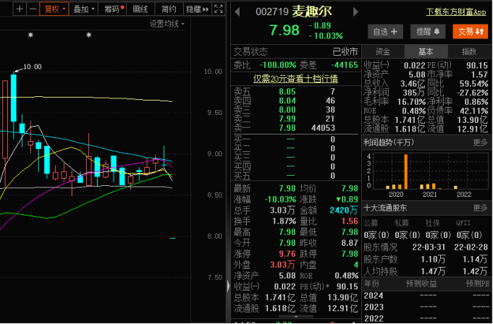Image resolution: width=493 pixels, height=324 pixels.
Task: Switch to 资金 tab
Action: pyautogui.click(x=383, y=51)
